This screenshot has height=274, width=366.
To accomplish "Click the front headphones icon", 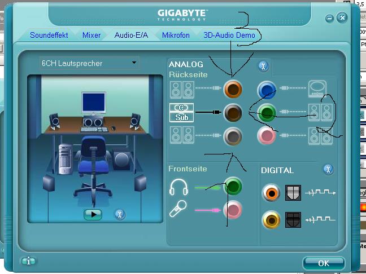I will click(179, 187).
